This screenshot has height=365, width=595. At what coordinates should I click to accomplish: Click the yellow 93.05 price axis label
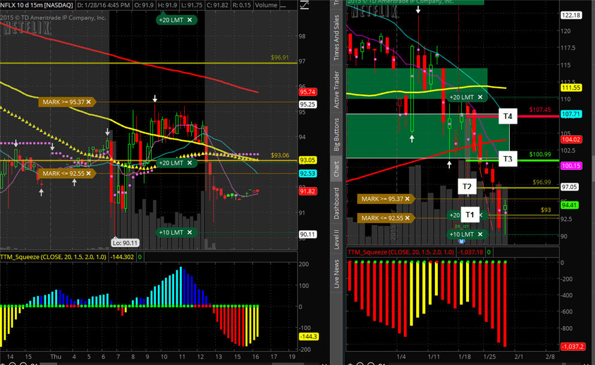[x=308, y=160]
